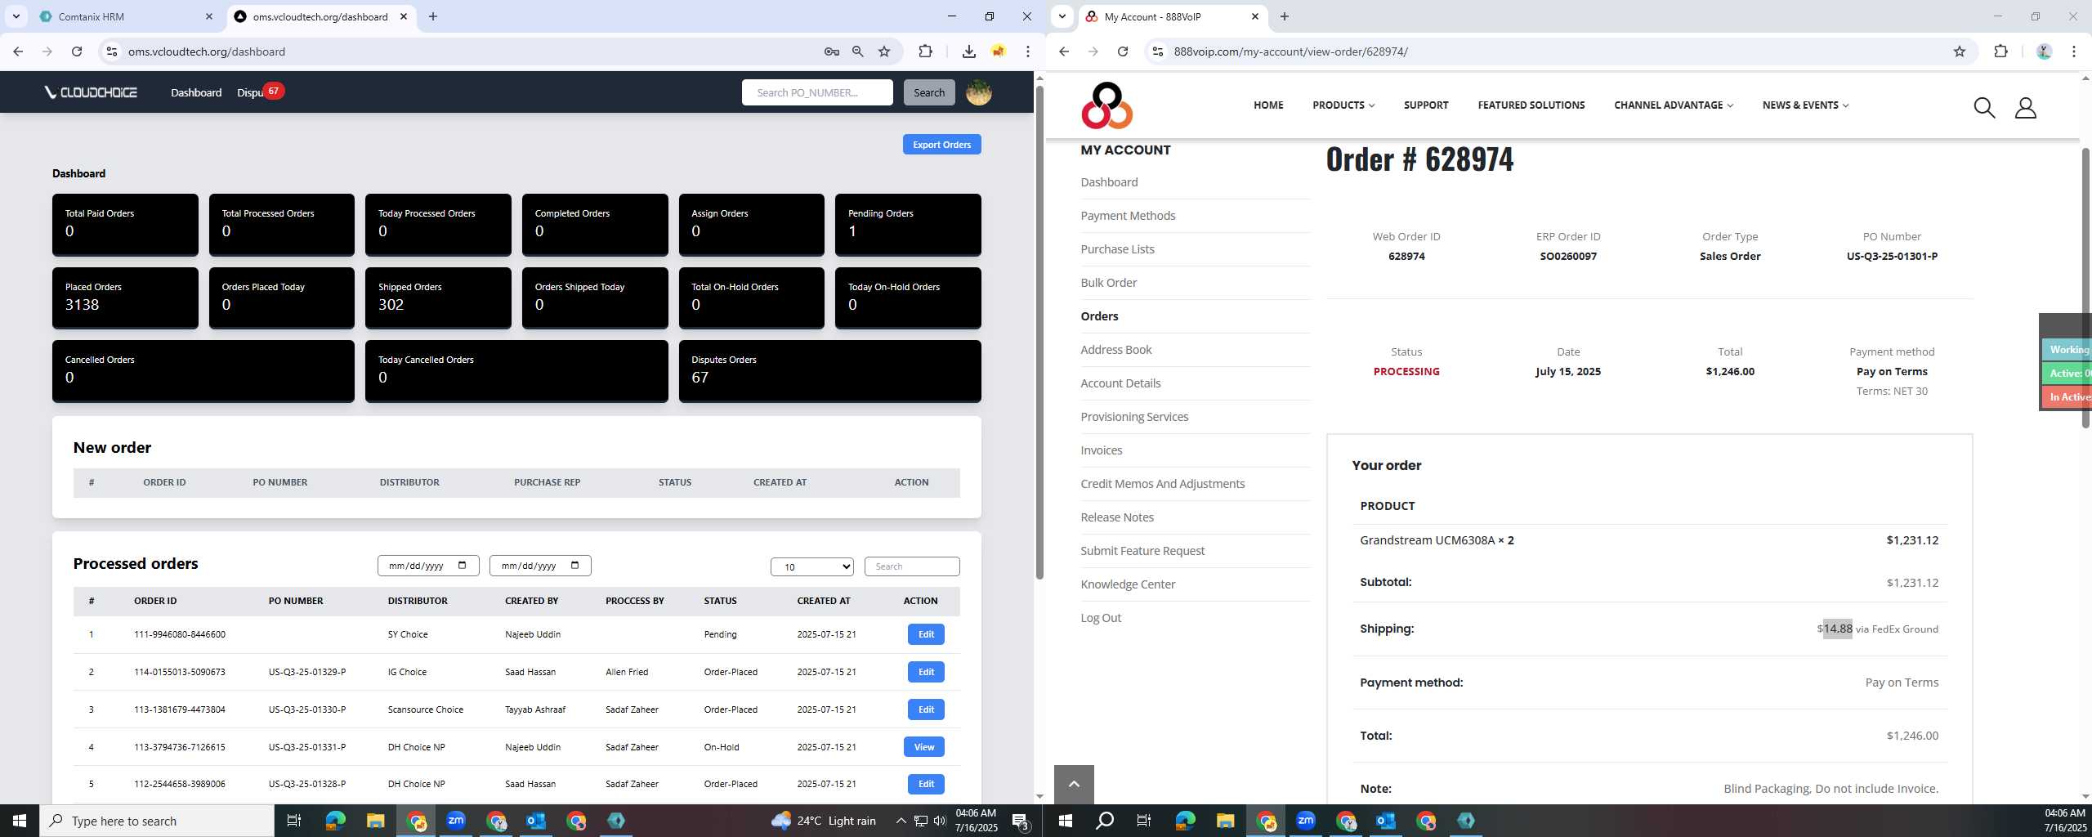
Task: Expand the PRODUCTS menu on 888VoIP
Action: click(x=1343, y=105)
